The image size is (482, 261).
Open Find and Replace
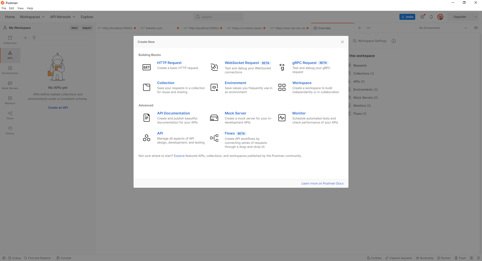point(37,258)
